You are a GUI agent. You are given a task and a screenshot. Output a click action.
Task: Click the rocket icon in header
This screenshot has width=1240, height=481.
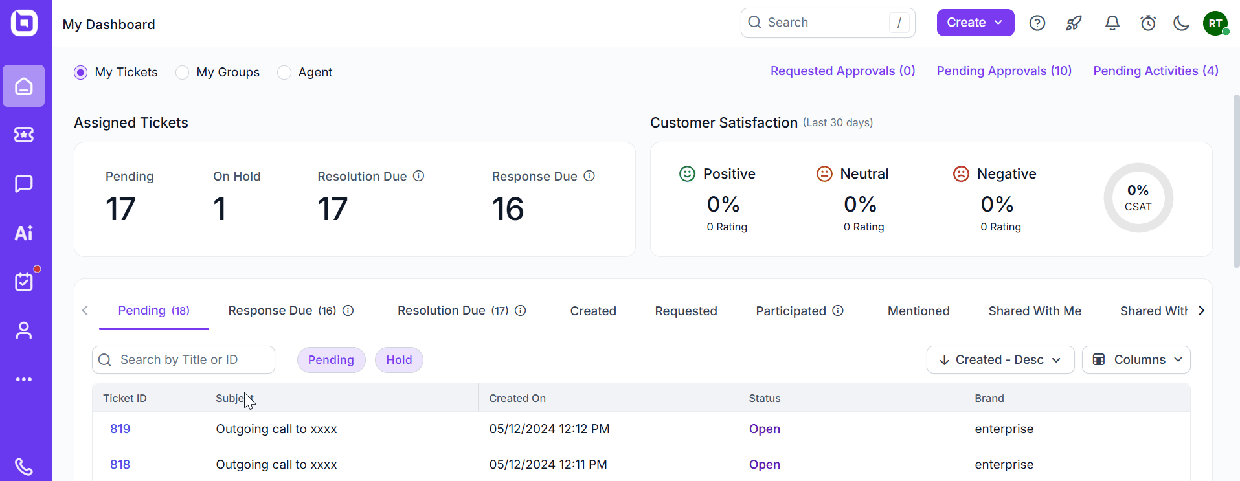tap(1074, 23)
